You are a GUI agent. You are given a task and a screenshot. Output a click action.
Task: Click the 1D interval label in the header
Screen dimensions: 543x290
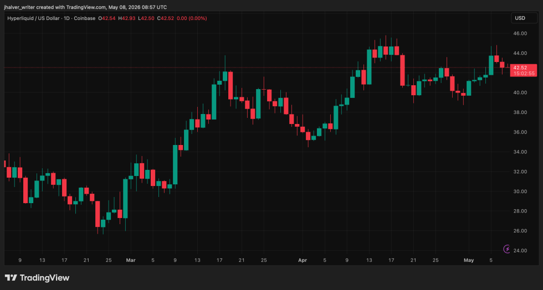pos(66,18)
